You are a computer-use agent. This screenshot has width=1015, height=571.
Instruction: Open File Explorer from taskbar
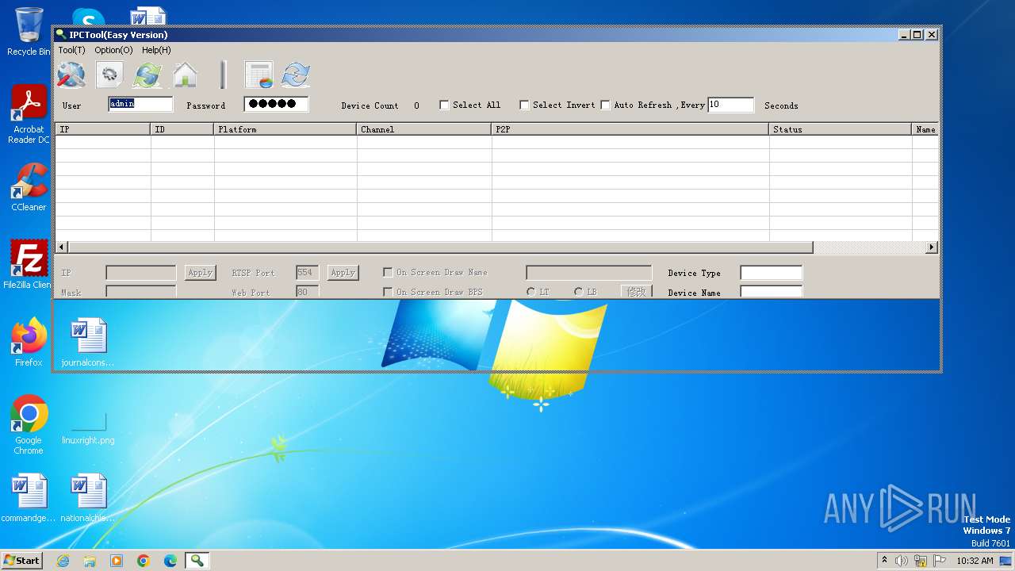pos(90,561)
